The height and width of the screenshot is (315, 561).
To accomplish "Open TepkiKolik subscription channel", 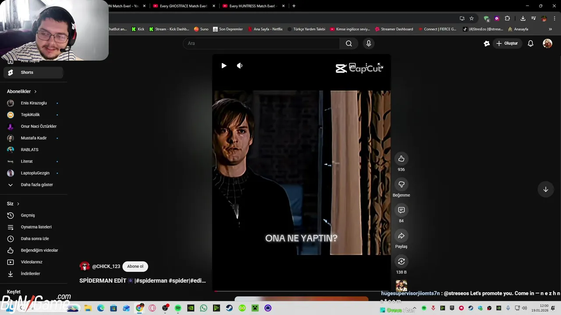I will tap(33, 115).
